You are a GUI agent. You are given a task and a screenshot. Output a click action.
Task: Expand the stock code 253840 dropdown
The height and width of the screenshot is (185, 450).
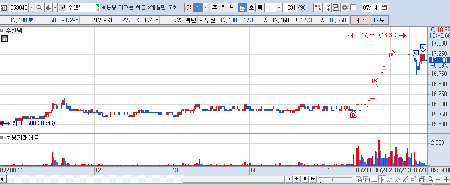[31, 7]
